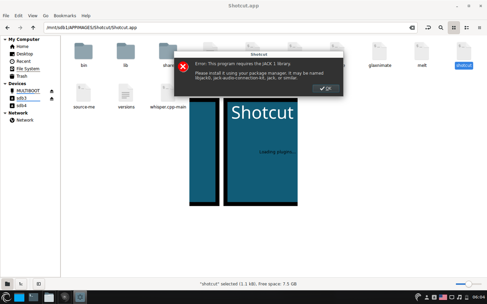
Task: Open Trash in the sidebar
Action: coord(22,76)
